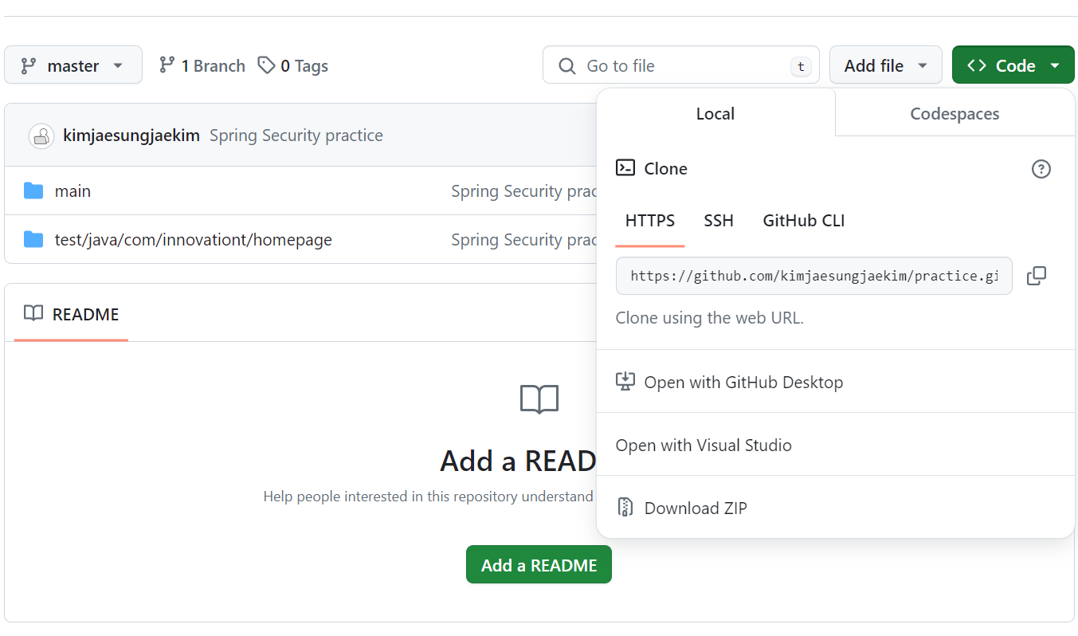Click the 1 Branch link
The image size is (1078, 636).
[x=202, y=65]
